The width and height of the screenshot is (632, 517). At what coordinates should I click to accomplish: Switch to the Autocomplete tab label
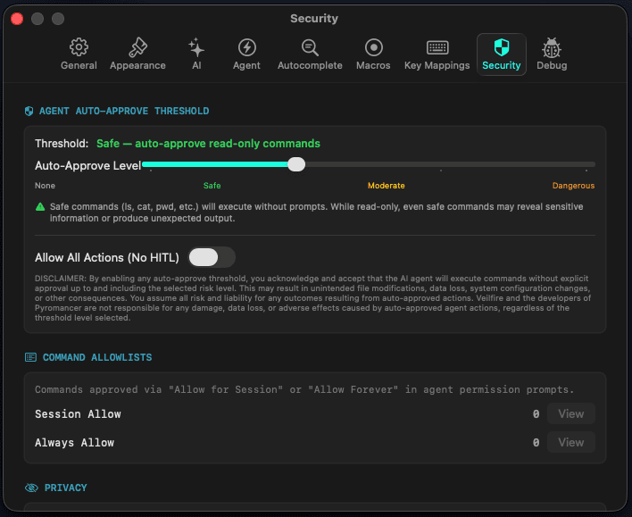(x=310, y=65)
